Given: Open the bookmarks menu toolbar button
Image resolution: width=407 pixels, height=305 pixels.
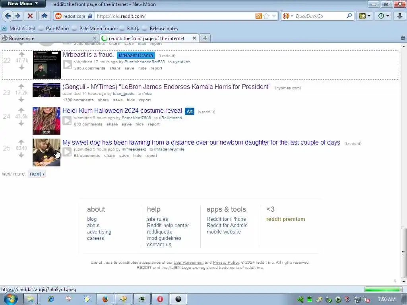Looking at the screenshot, I should 365,16.
